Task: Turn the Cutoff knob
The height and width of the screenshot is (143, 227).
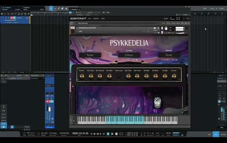Action: tap(82, 76)
